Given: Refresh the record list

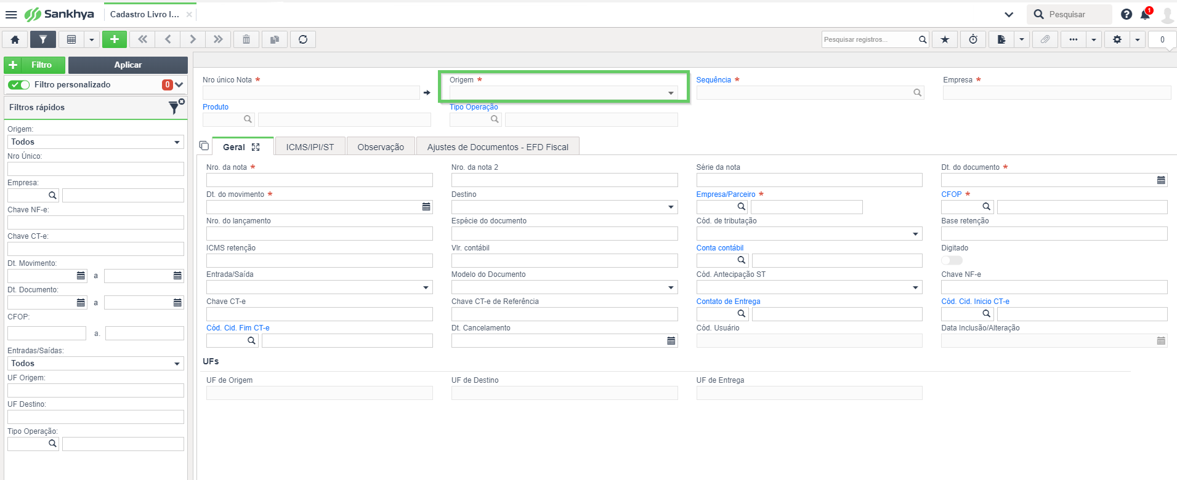Looking at the screenshot, I should pyautogui.click(x=303, y=39).
